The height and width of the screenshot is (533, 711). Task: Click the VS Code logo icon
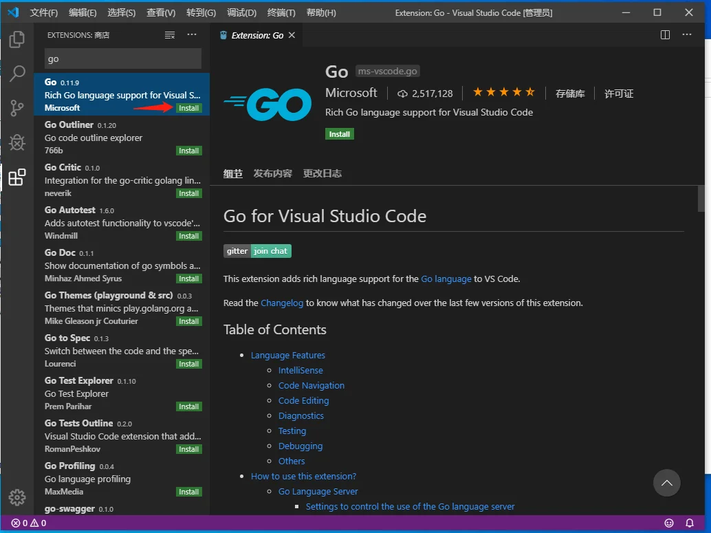coord(13,12)
